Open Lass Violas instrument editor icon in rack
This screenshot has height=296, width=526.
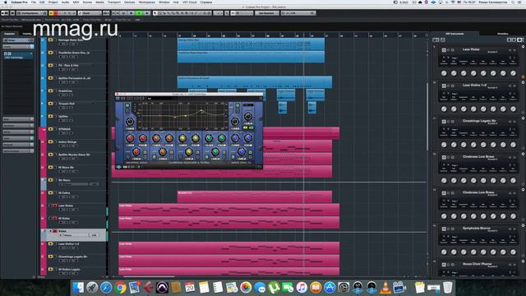[x=444, y=50]
